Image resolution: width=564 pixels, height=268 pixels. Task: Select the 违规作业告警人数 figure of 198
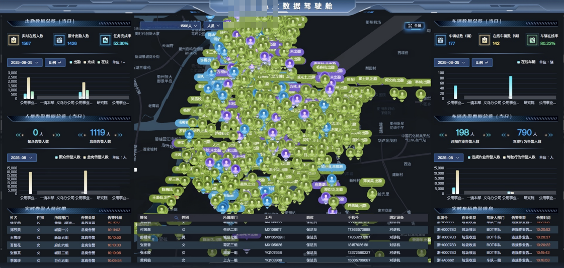coord(461,133)
